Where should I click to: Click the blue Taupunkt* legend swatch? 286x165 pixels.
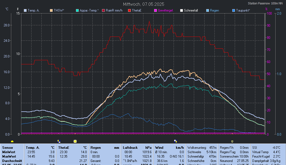[x=234, y=10]
